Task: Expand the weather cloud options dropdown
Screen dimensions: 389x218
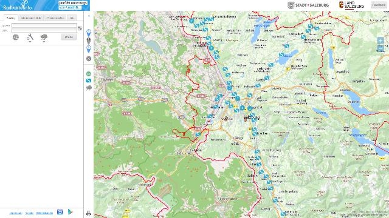Action: 44,38
